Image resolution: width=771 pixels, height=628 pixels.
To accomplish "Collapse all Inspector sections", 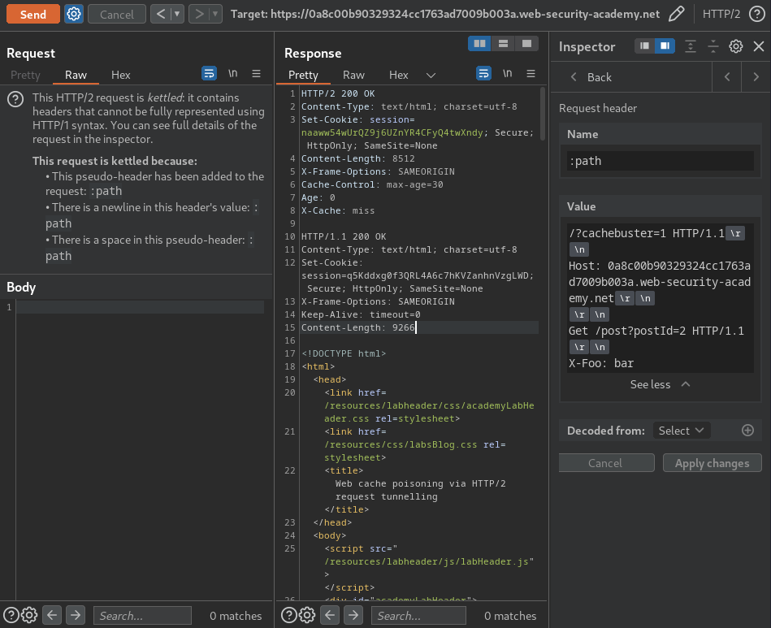I will [713, 46].
